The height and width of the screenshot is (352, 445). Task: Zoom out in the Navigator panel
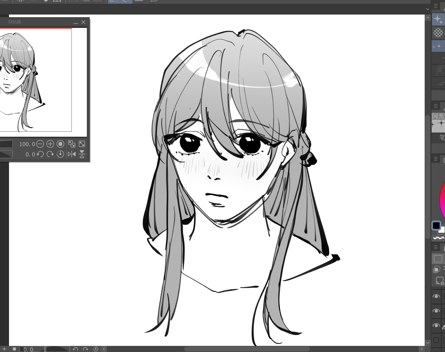pyautogui.click(x=40, y=144)
